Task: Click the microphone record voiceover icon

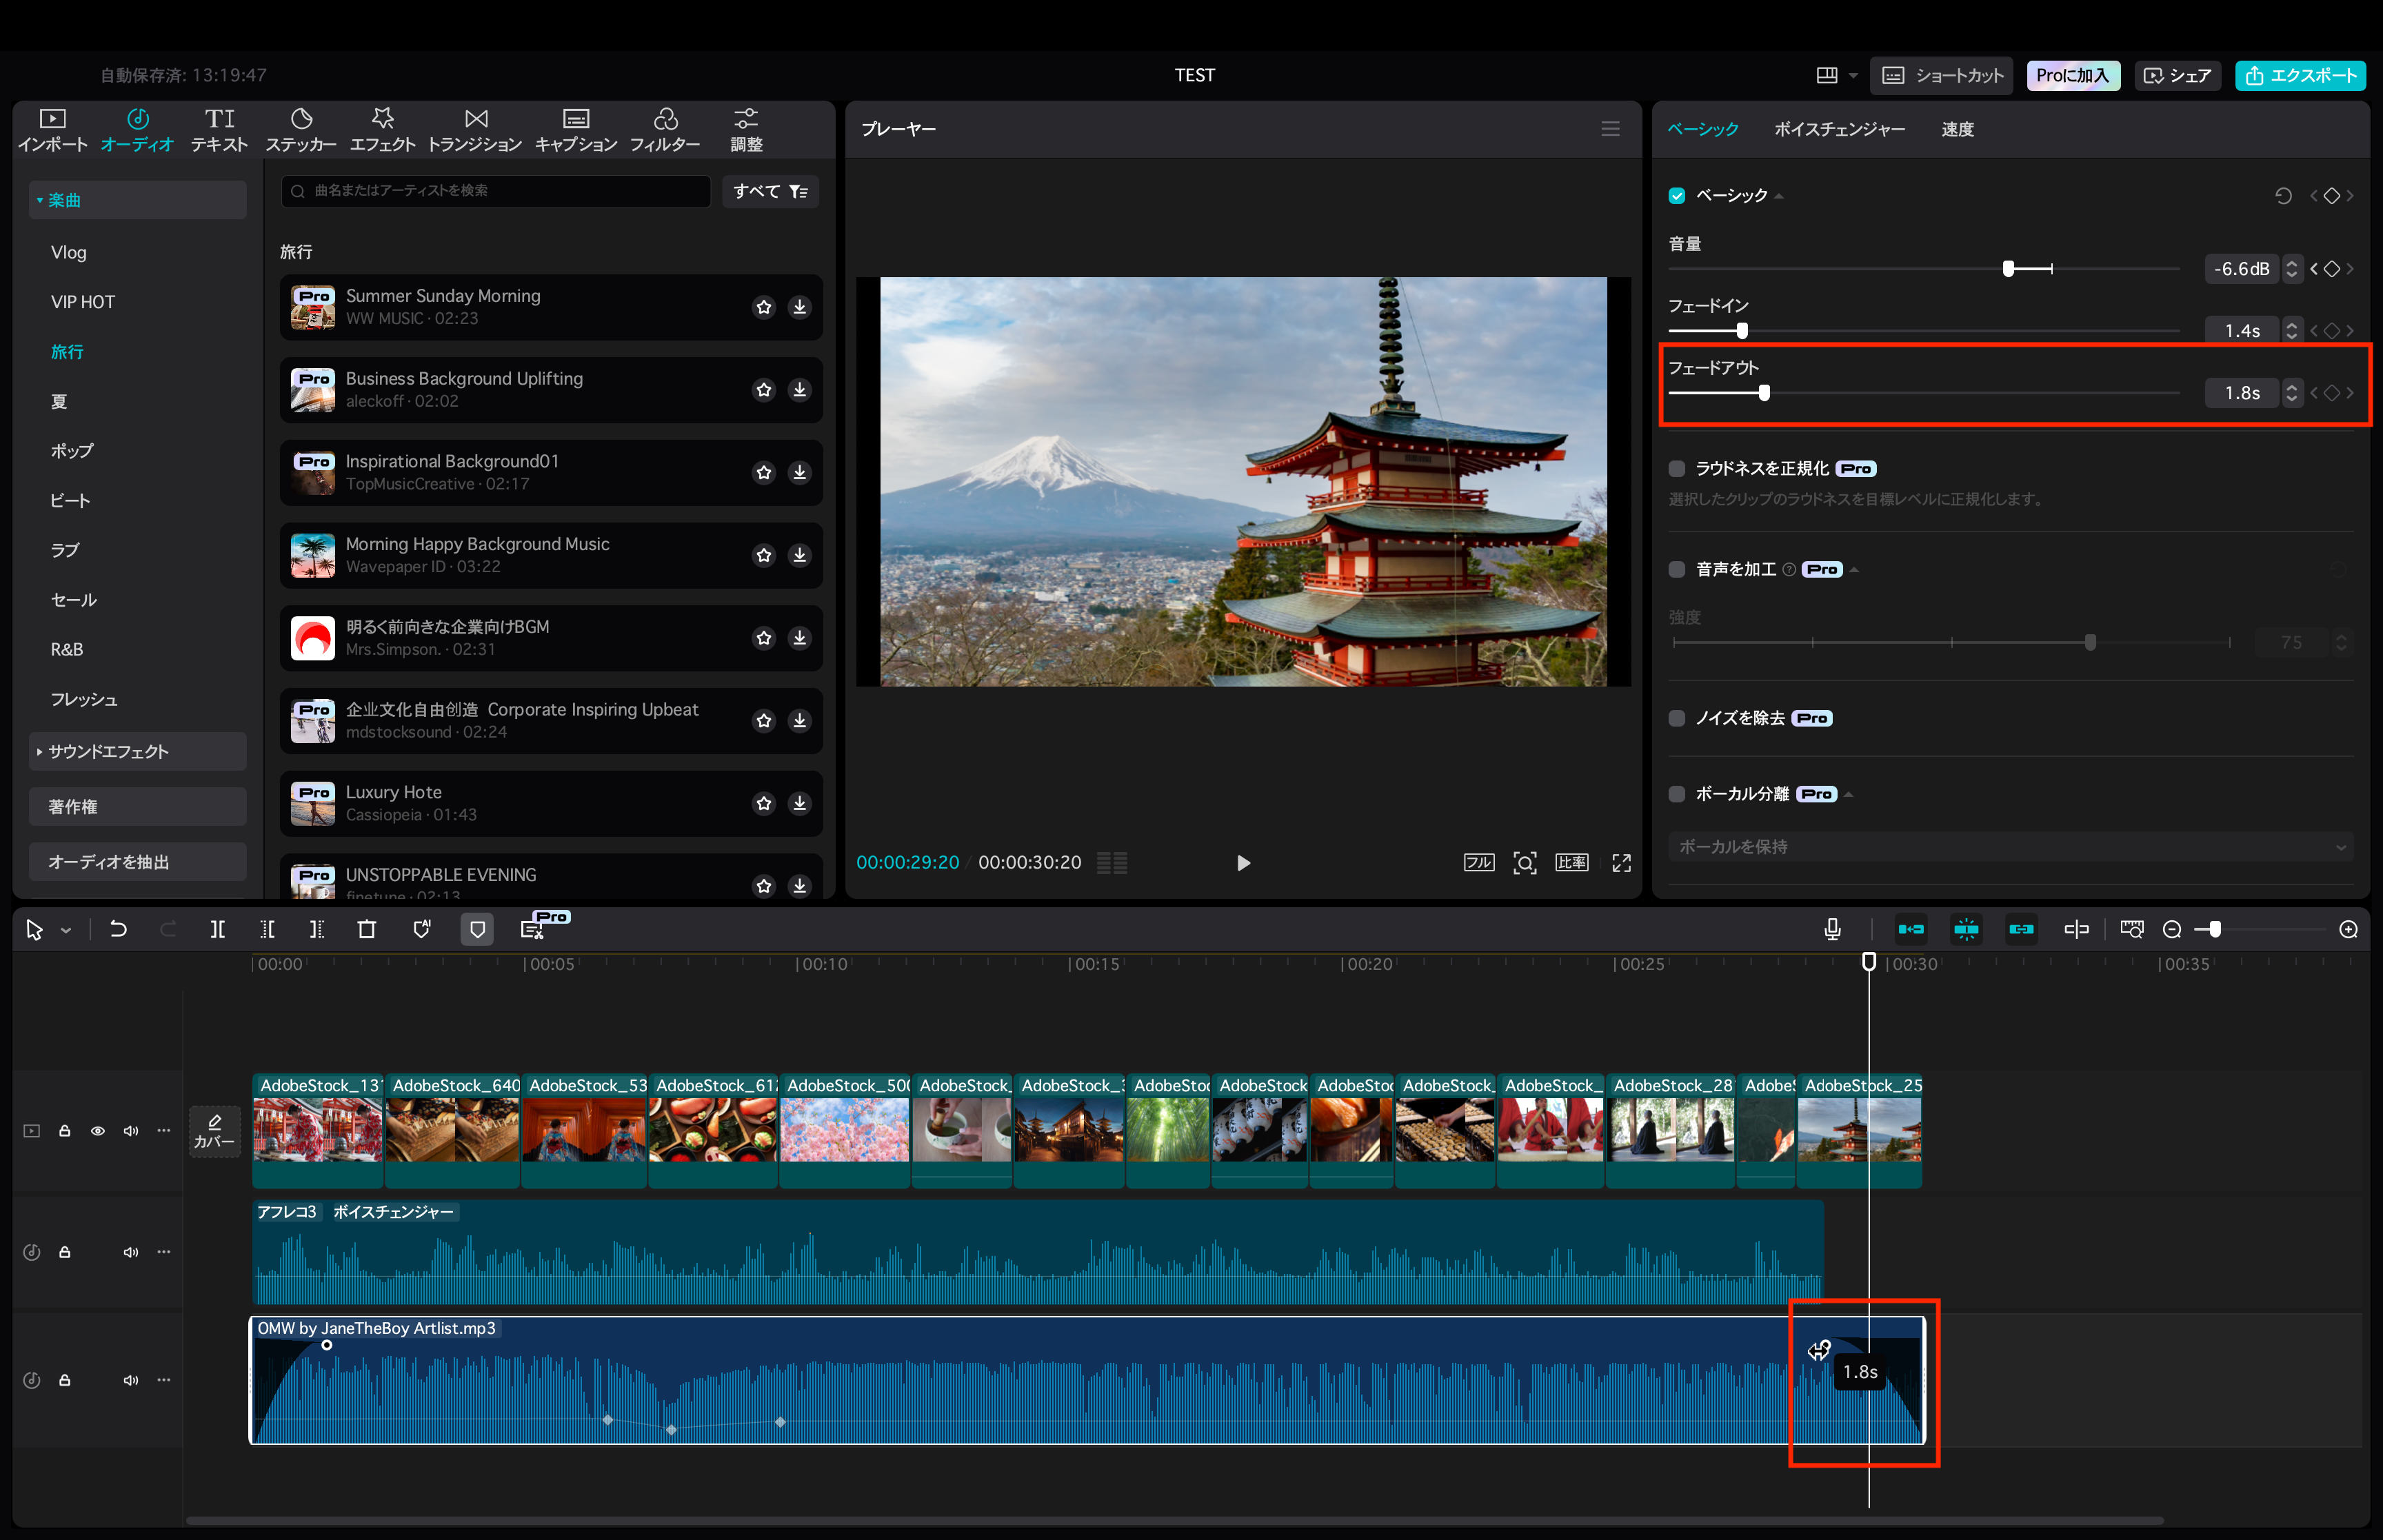Action: pyautogui.click(x=1832, y=929)
